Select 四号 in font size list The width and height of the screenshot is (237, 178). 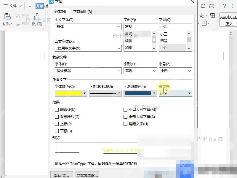click(x=173, y=41)
